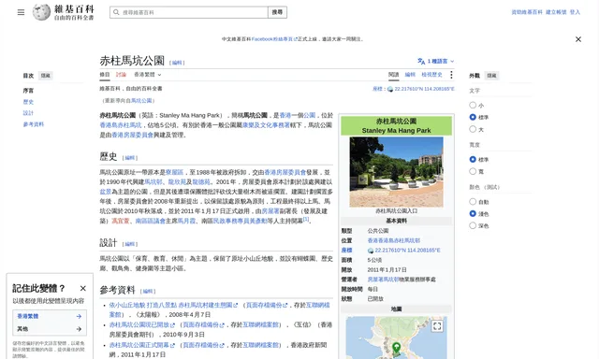Open 赤柱馬坑公園現已開放 reference link
The image size is (599, 359).
click(x=141, y=325)
